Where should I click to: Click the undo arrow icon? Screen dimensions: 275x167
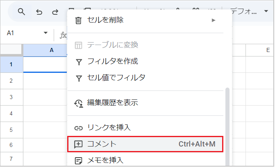pyautogui.click(x=39, y=12)
